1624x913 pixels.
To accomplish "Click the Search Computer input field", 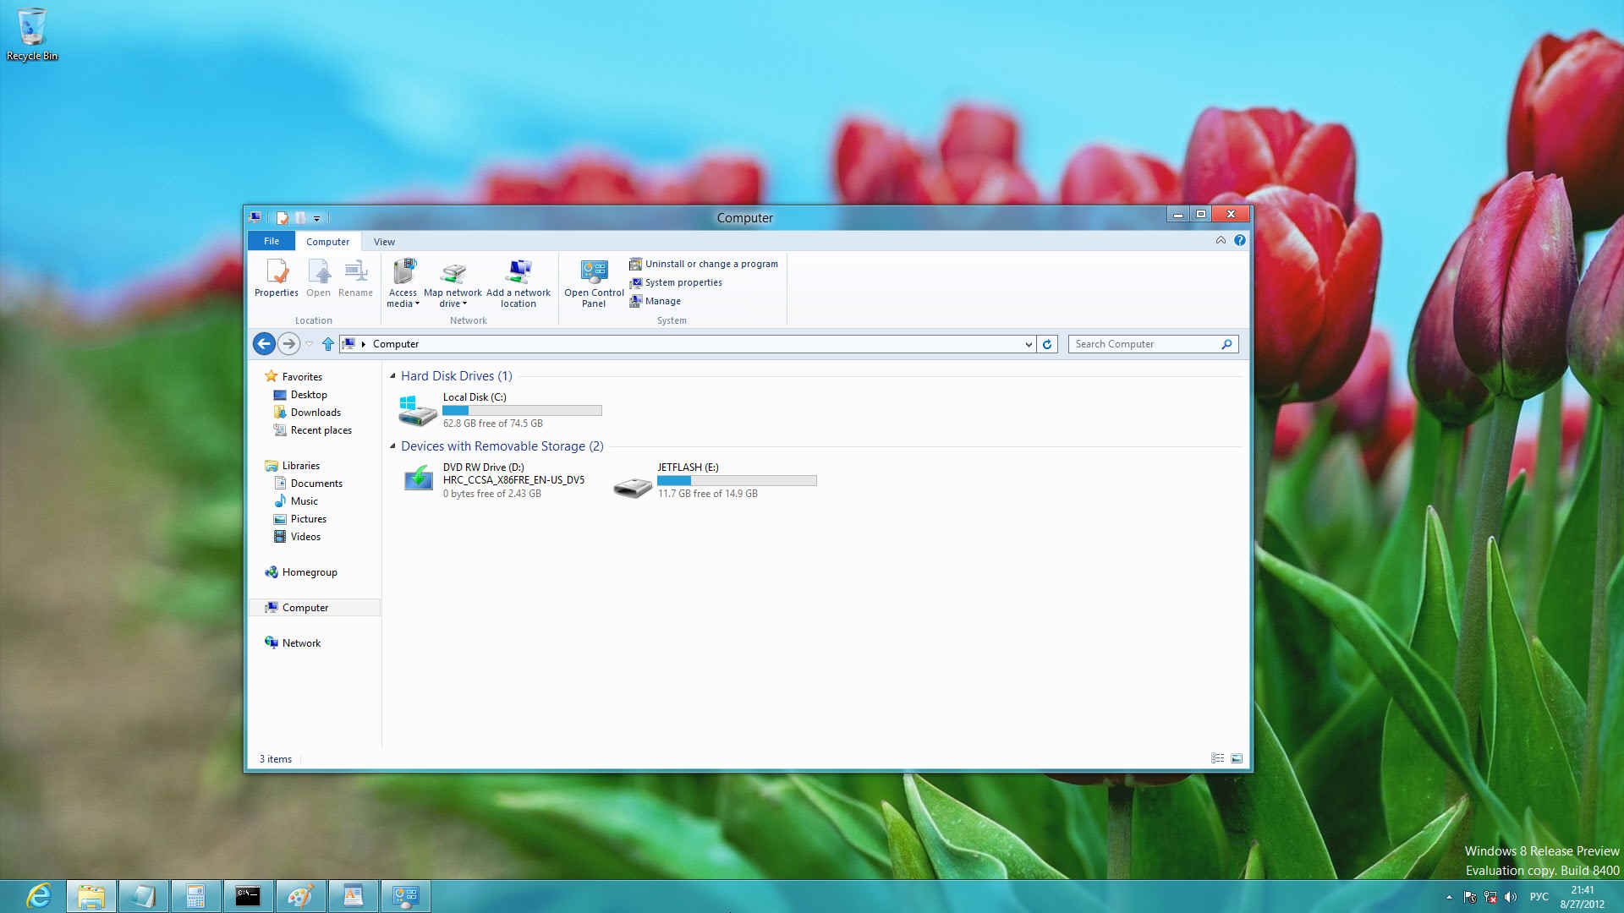I will (1148, 343).
